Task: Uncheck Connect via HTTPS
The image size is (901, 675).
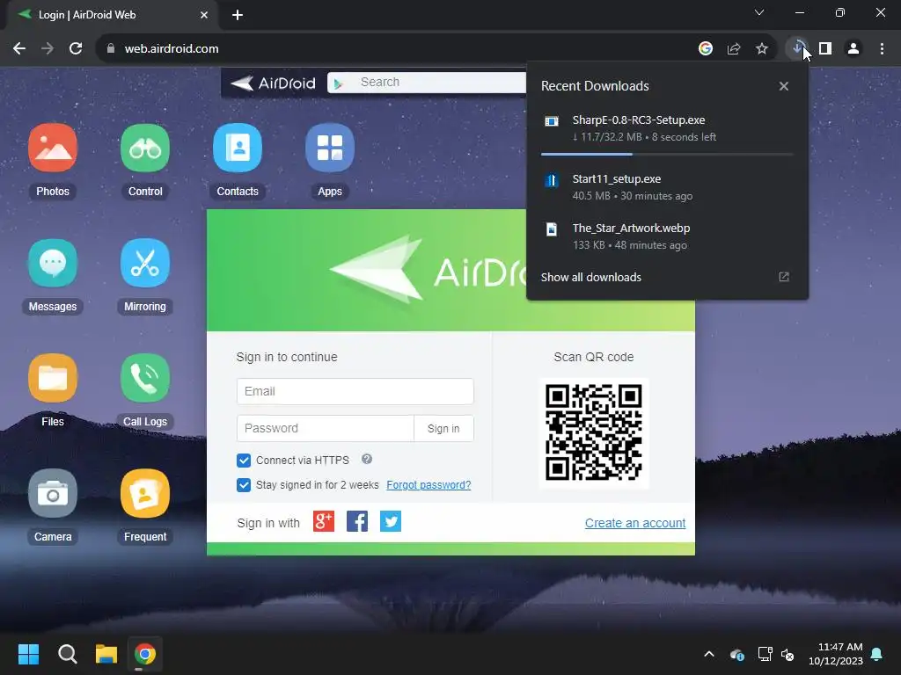Action: pyautogui.click(x=244, y=461)
